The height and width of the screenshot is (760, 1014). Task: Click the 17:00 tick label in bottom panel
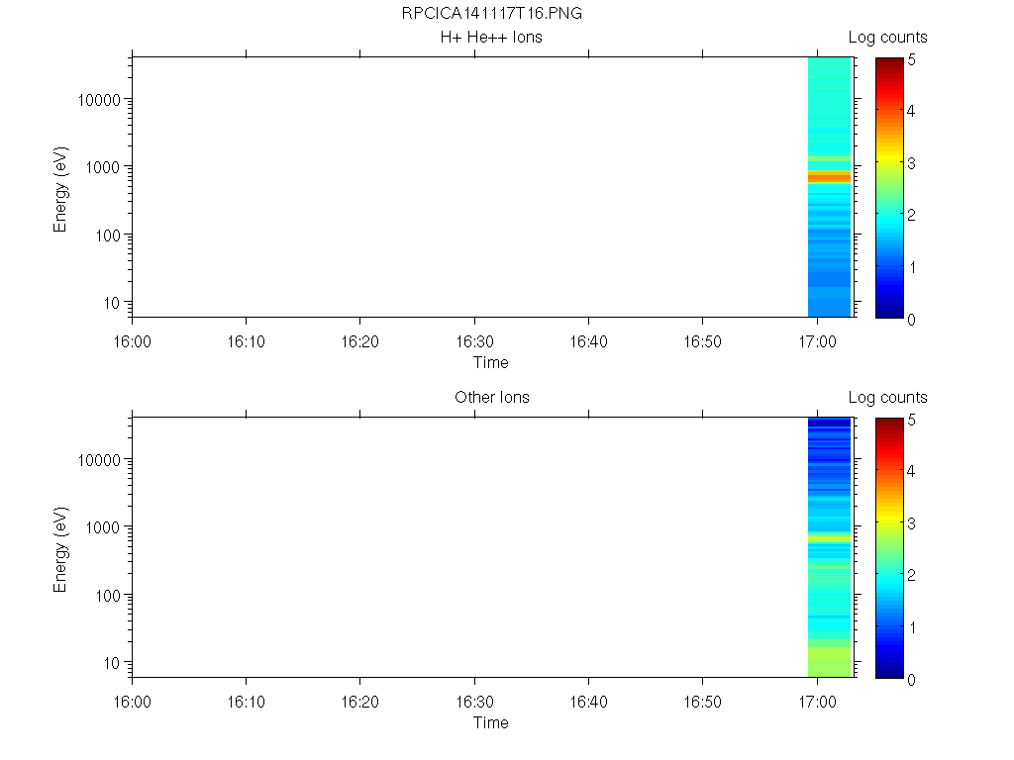pyautogui.click(x=817, y=702)
